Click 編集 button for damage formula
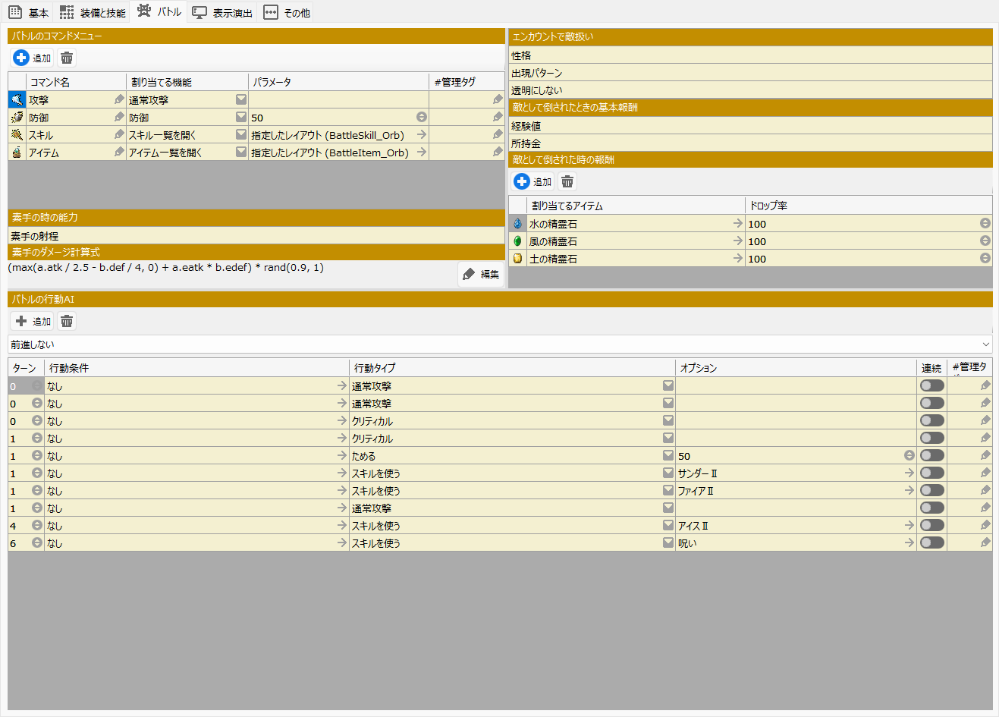 coord(481,274)
